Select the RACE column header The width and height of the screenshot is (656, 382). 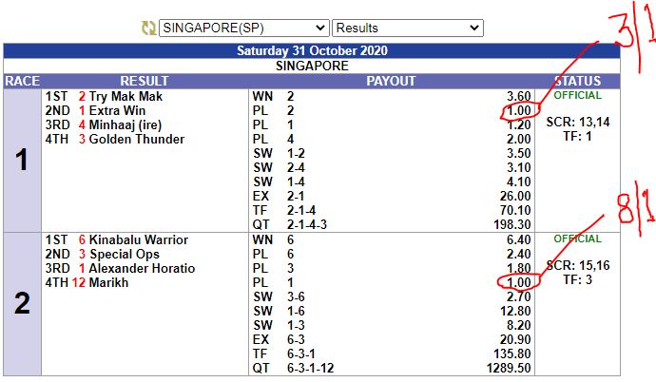[x=22, y=82]
